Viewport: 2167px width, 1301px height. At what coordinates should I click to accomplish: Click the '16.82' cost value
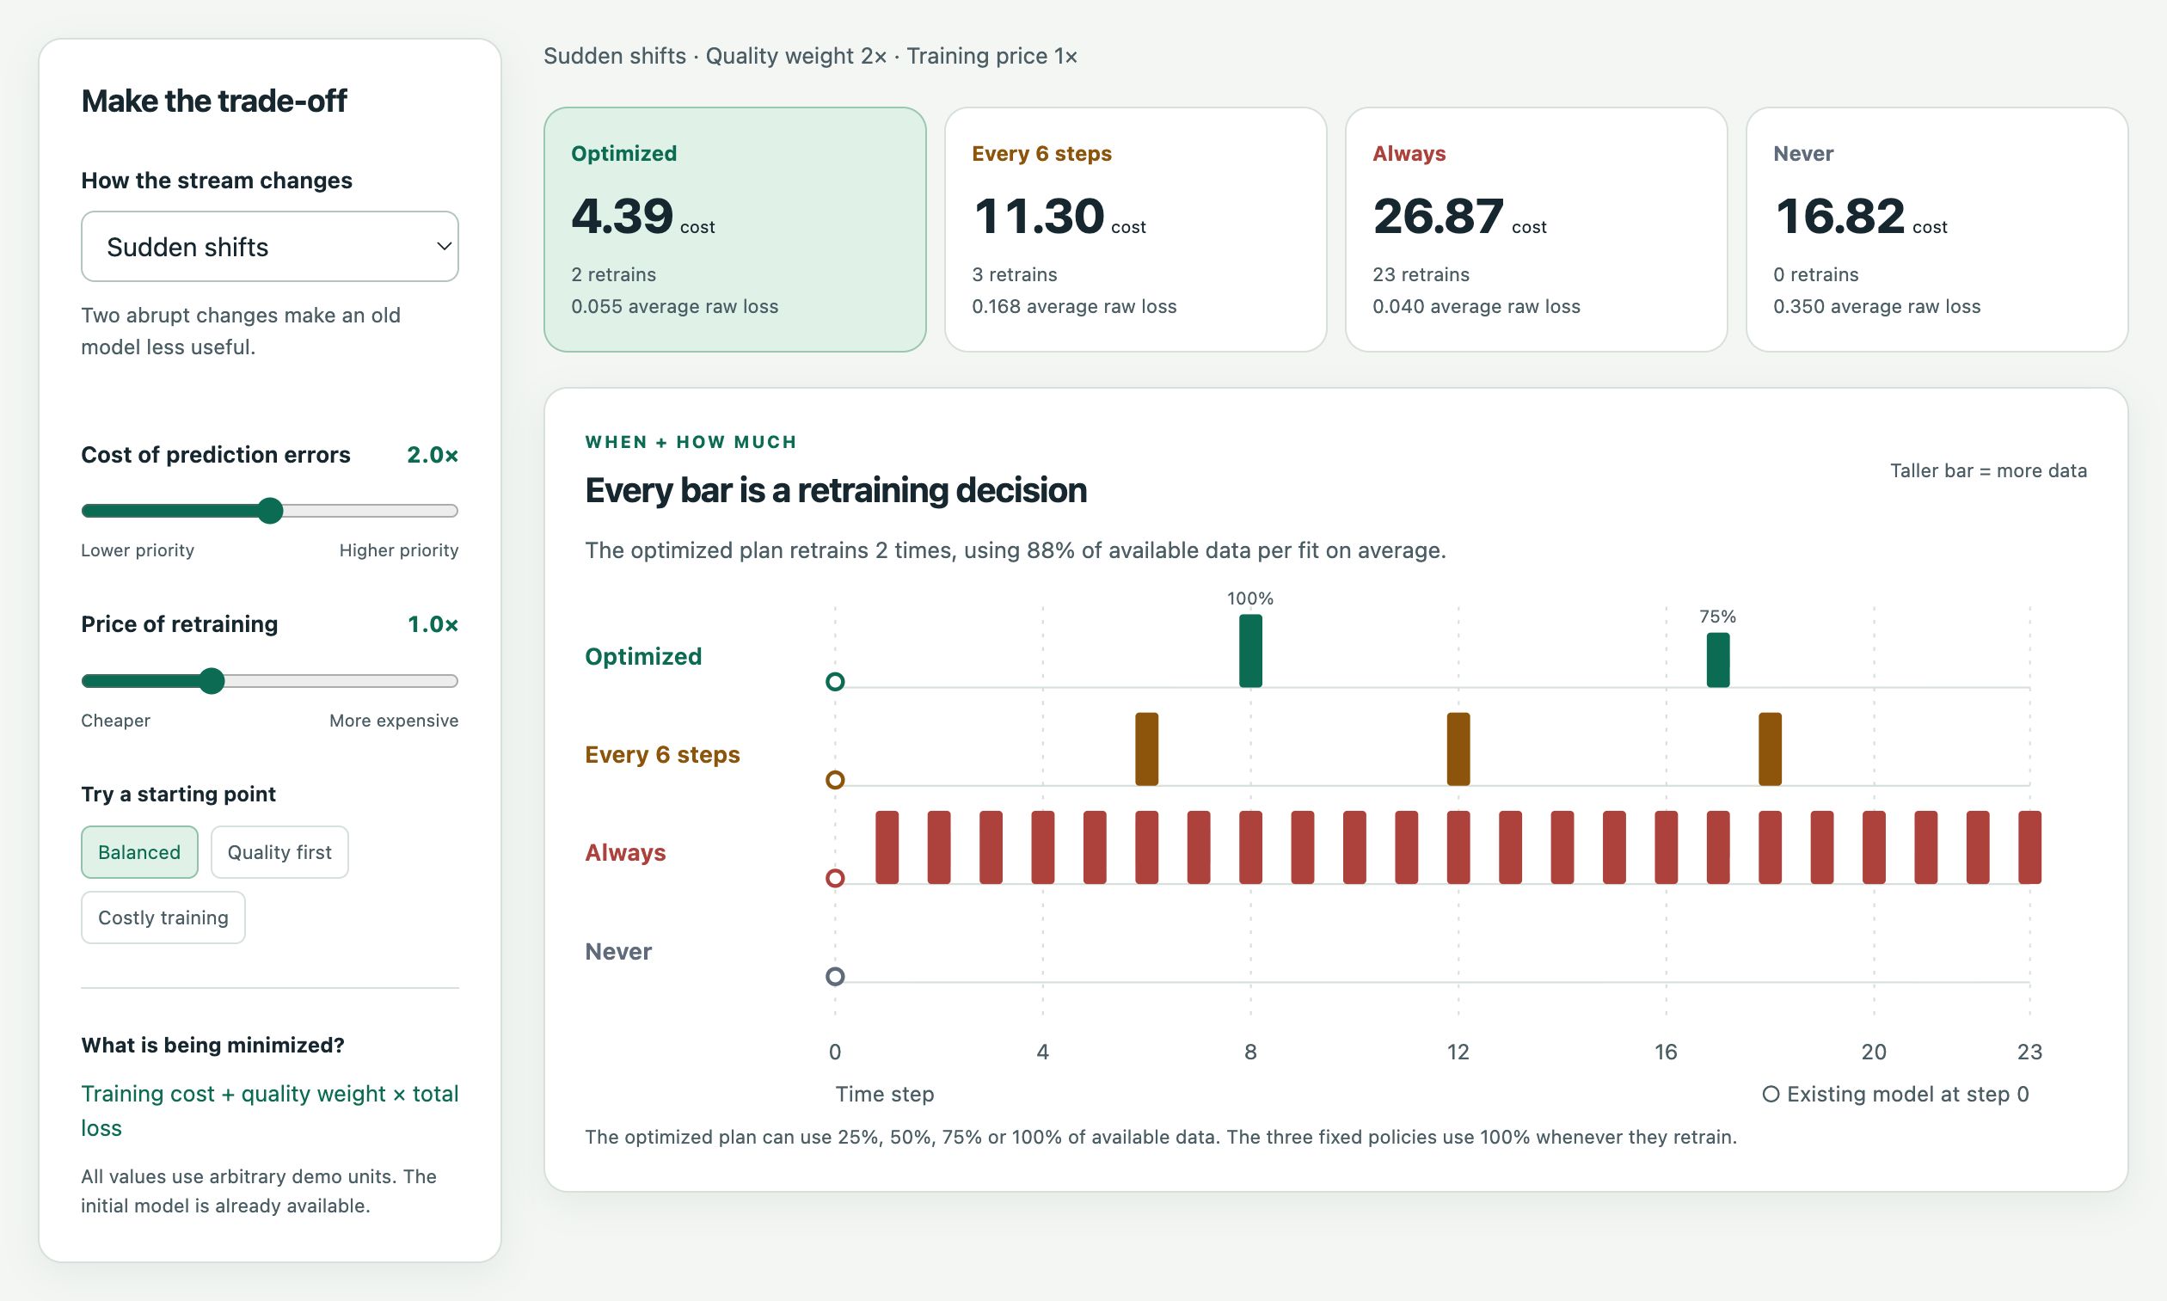(x=1840, y=216)
